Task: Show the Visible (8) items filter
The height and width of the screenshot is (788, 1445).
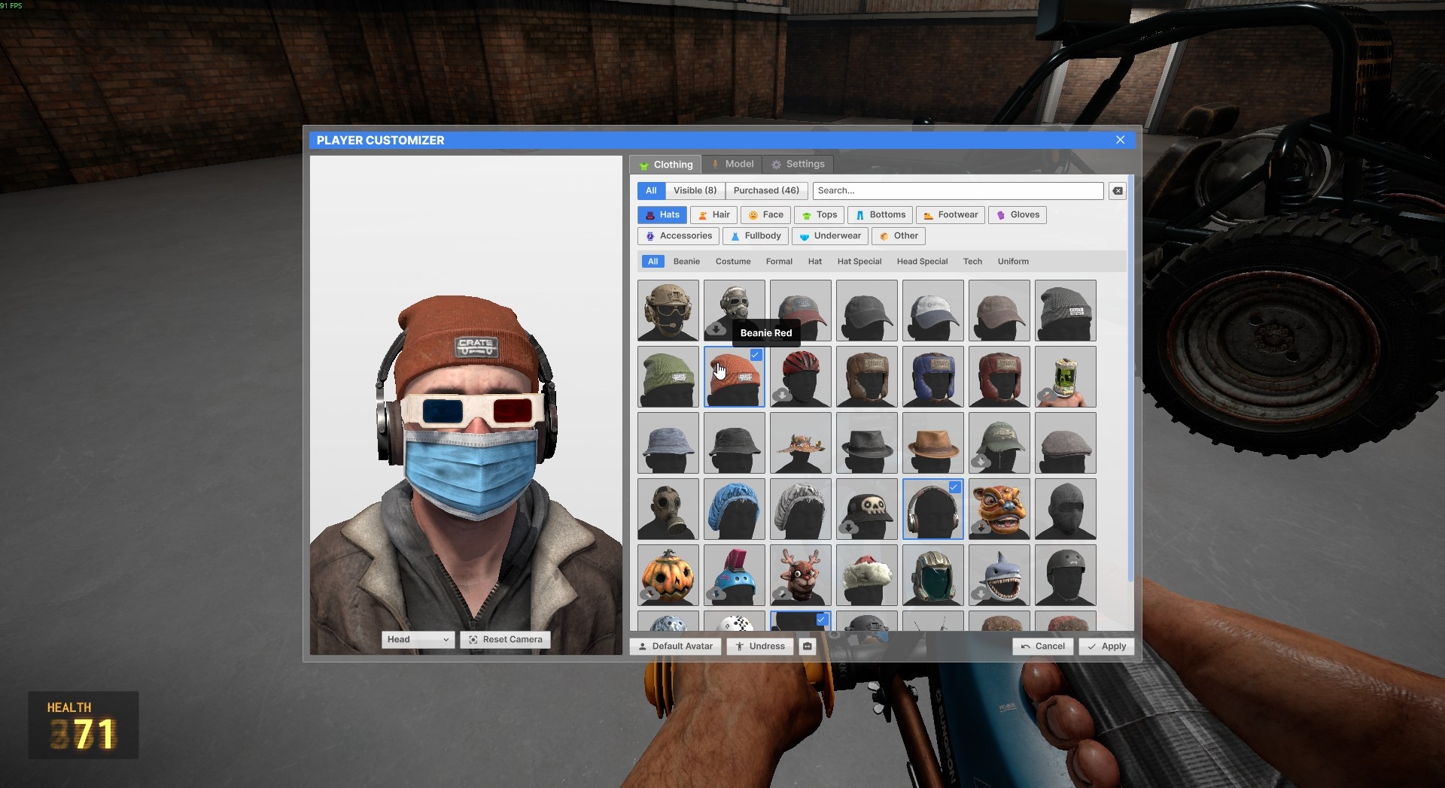Action: (695, 190)
